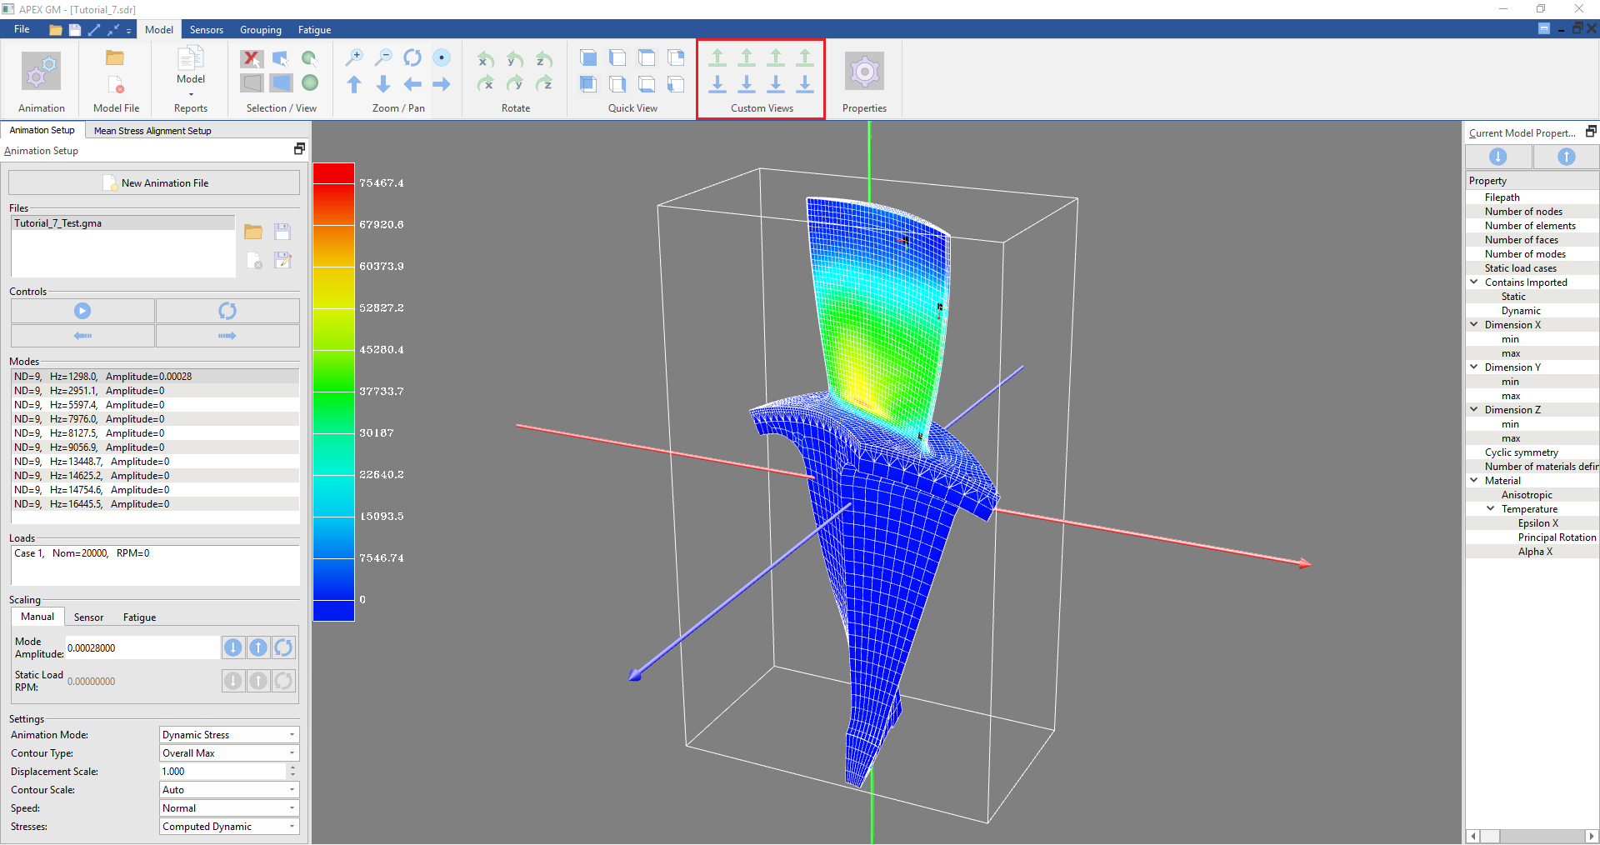Click blue down arrow in Current Model Properties

[x=1497, y=157]
